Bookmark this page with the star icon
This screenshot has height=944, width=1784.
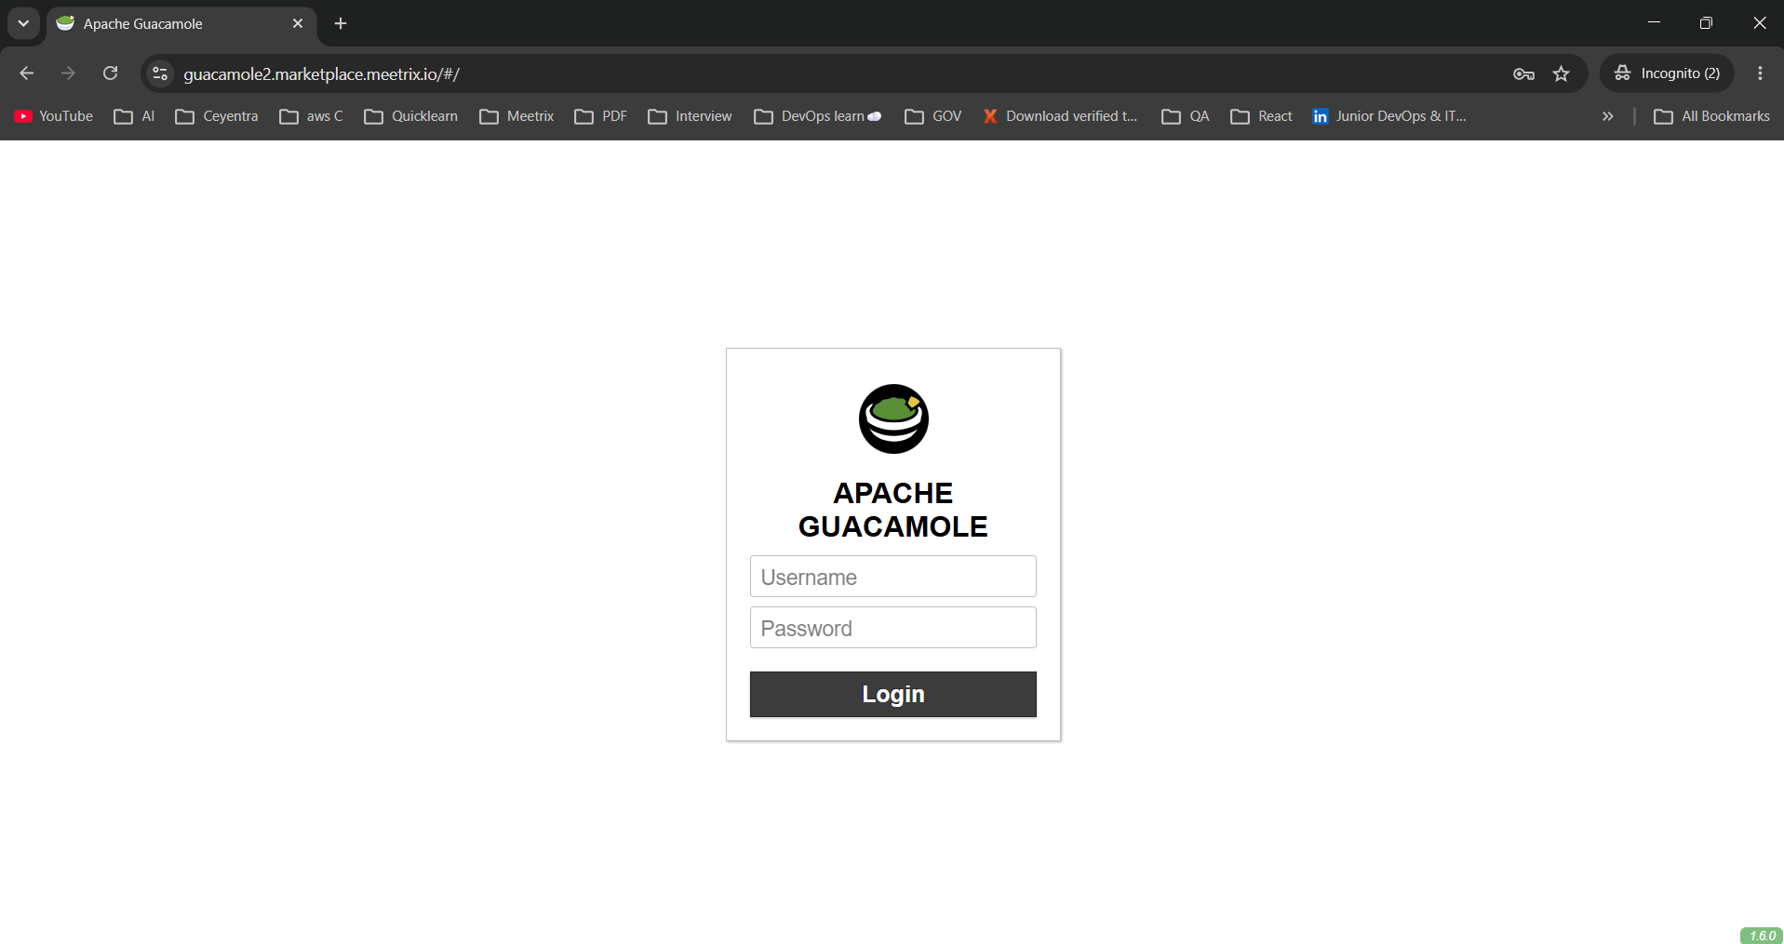[1562, 73]
